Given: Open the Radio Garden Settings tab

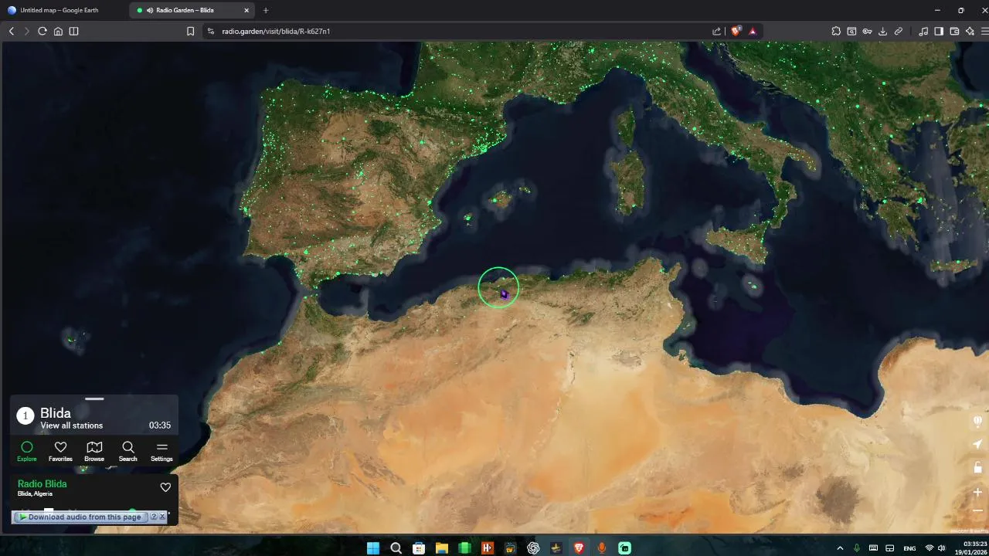Looking at the screenshot, I should [161, 451].
